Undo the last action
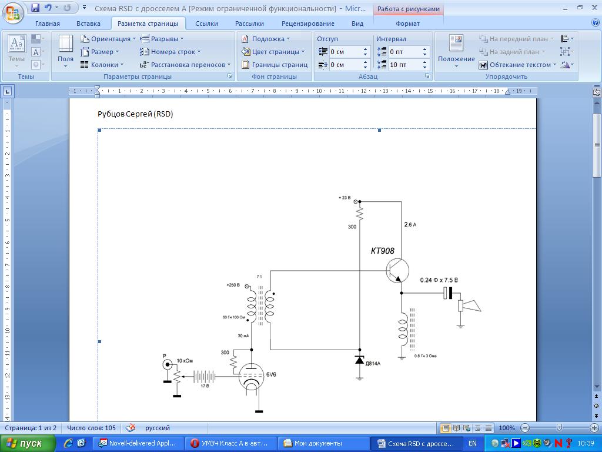602x452 pixels. (x=48, y=8)
